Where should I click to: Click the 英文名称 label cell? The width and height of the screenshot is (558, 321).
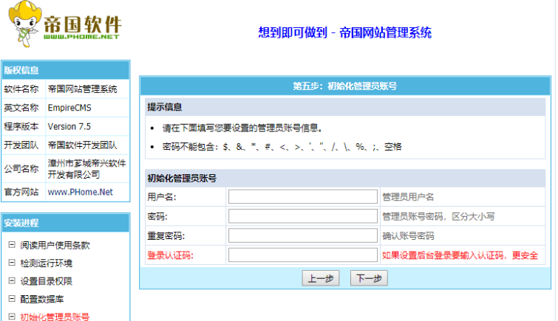(x=24, y=108)
